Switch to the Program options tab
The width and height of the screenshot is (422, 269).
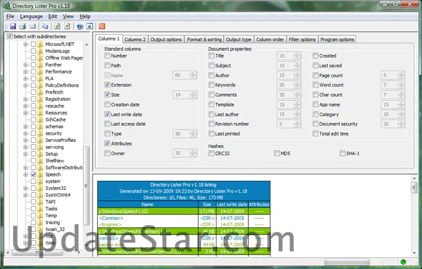337,40
